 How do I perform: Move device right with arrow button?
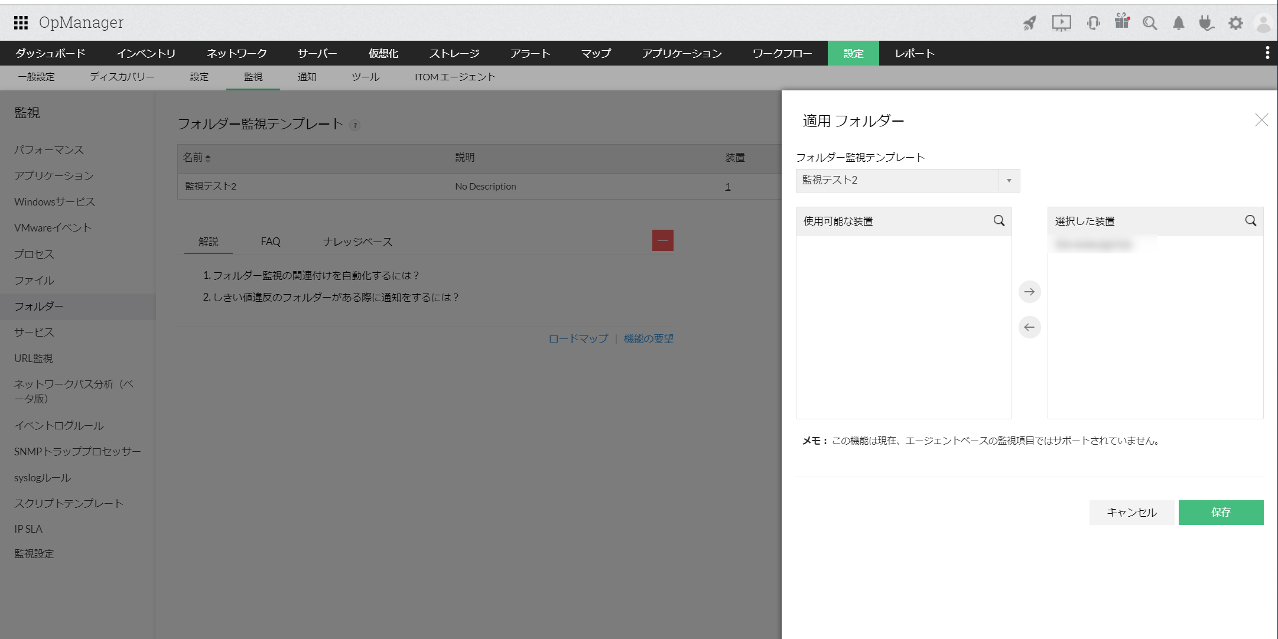[x=1029, y=292]
